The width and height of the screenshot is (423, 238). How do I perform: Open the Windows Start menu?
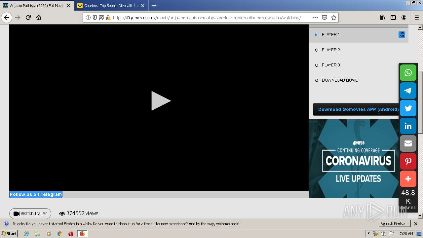point(9,234)
